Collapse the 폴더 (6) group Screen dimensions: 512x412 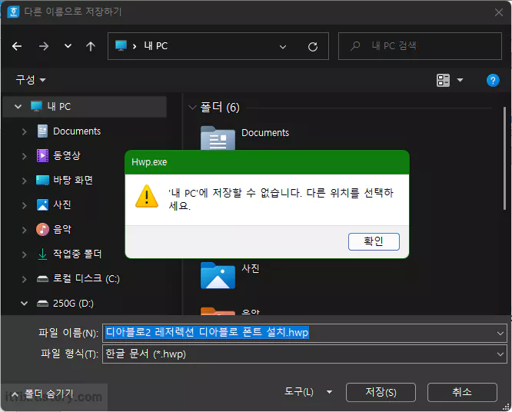[192, 107]
